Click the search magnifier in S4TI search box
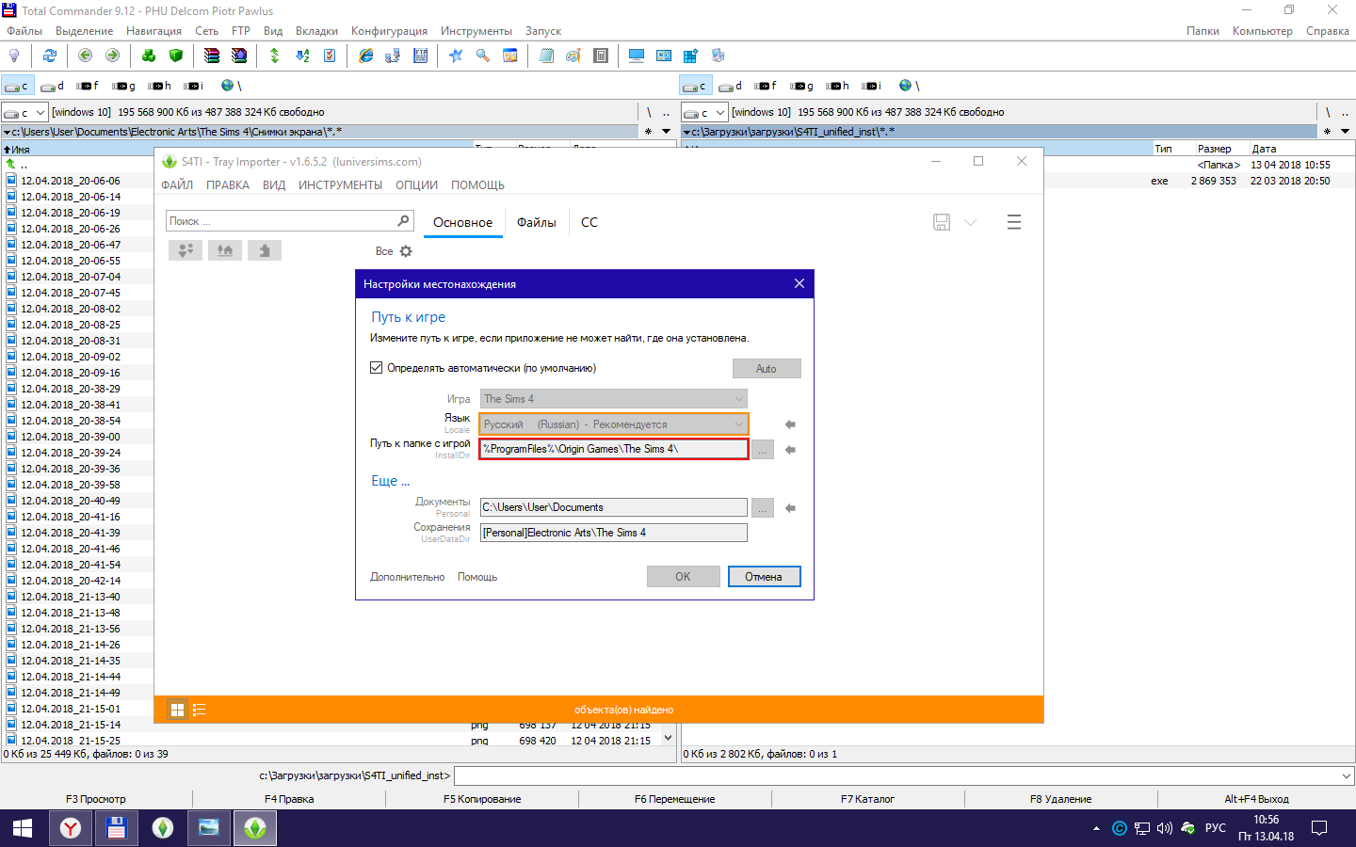The image size is (1356, 847). coord(403,220)
